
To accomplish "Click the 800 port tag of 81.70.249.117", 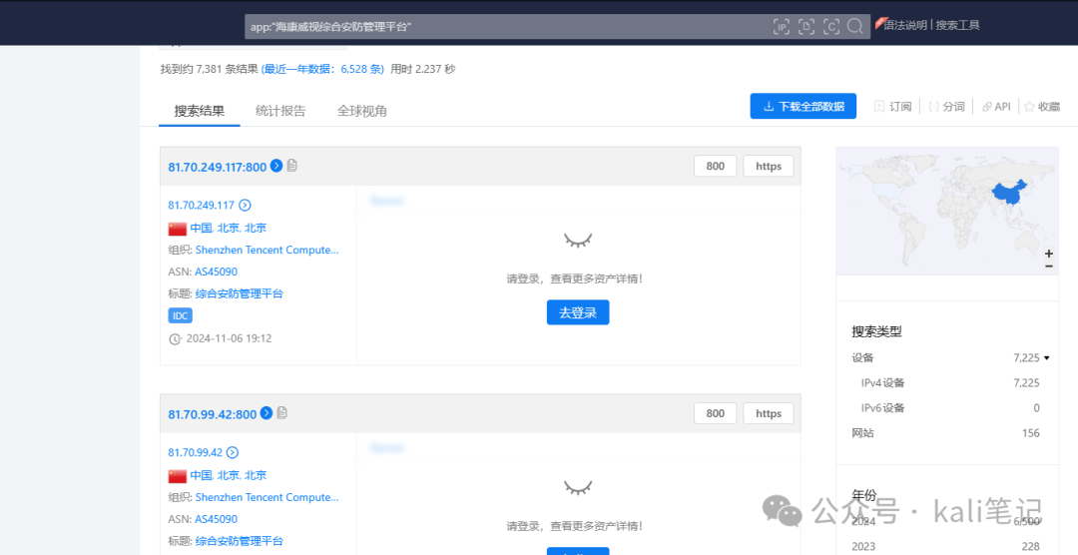I will tap(715, 166).
